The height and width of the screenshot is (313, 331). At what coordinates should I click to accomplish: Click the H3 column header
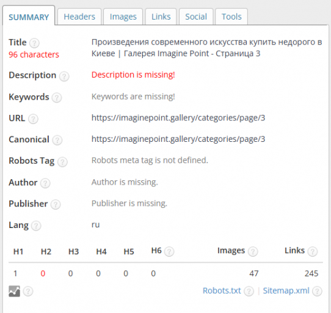click(x=74, y=251)
